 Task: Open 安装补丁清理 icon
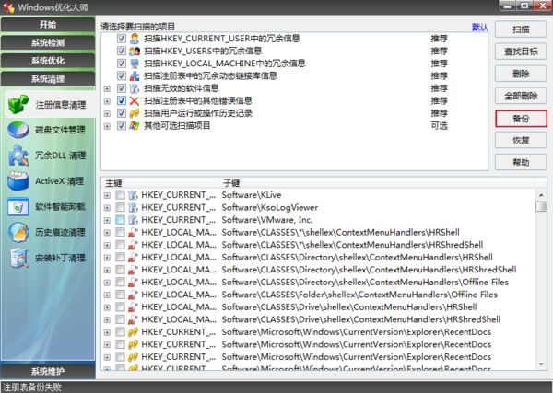click(18, 258)
